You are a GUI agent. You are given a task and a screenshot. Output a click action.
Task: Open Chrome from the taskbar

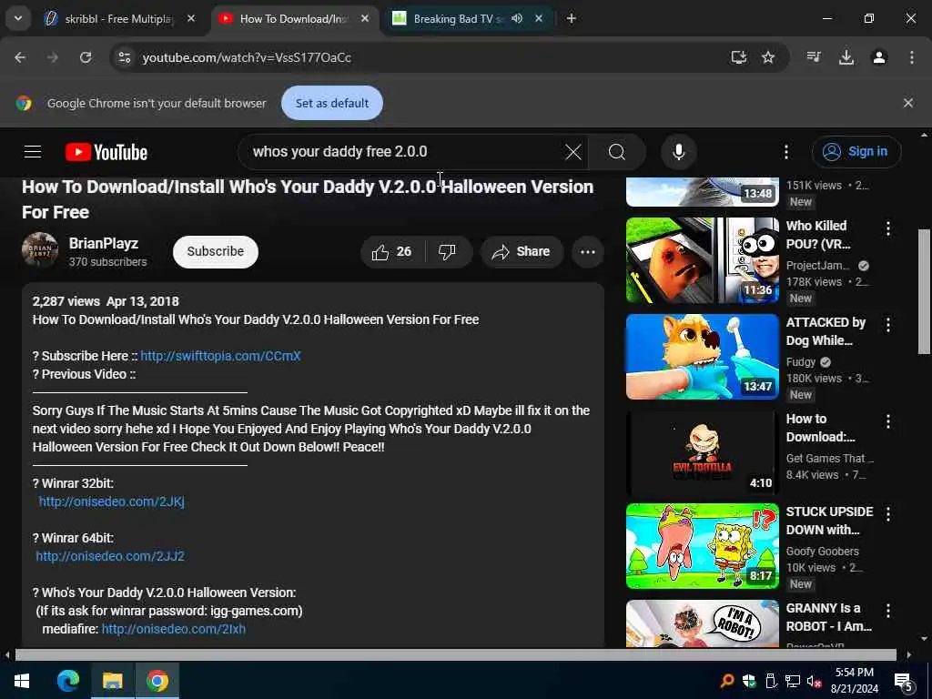[157, 681]
